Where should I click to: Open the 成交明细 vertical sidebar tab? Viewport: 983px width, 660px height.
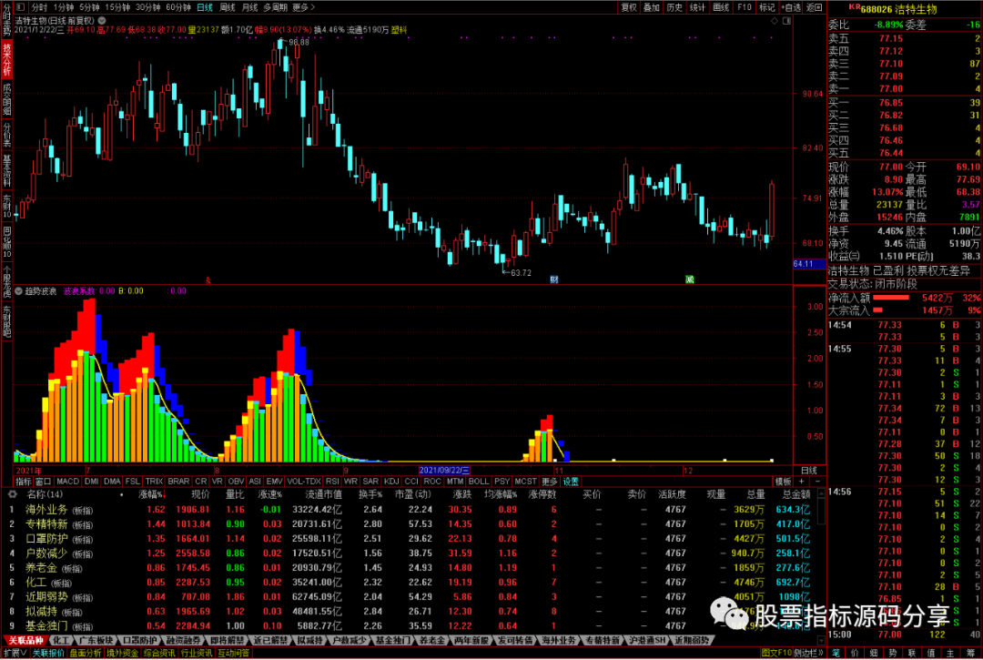[7, 99]
